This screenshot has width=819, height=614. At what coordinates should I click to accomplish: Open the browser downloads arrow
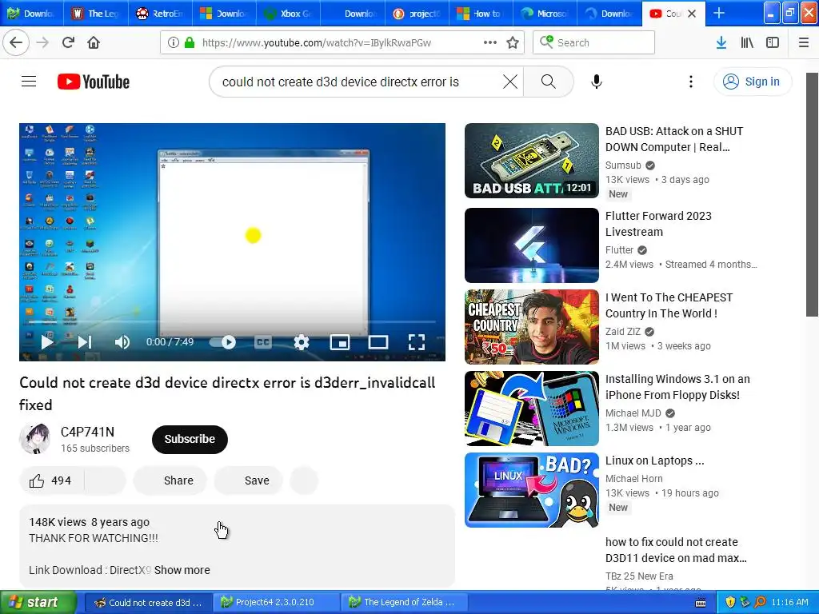[x=721, y=43]
